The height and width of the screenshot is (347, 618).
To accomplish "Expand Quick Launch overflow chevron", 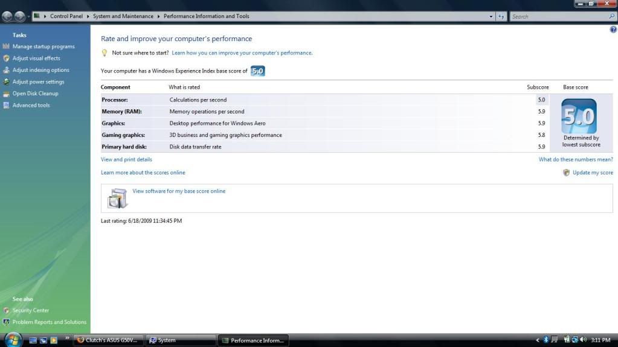I will tap(67, 338).
